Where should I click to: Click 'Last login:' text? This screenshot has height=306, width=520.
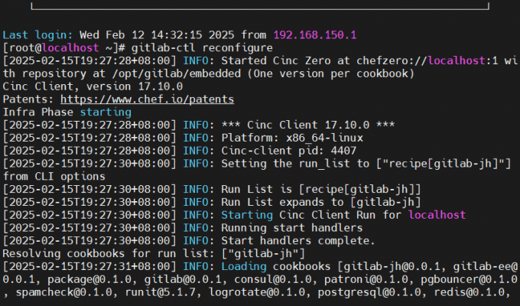(x=37, y=35)
